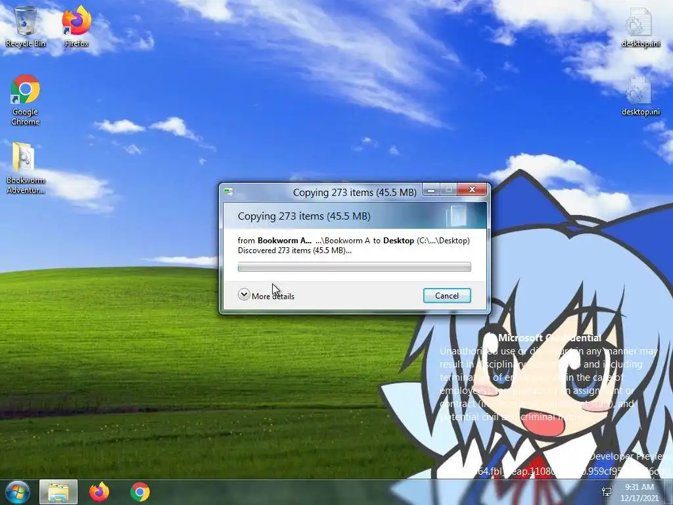Select the Firefox desktop shortcut
Viewport: 673px width, 505px height.
coord(76,26)
